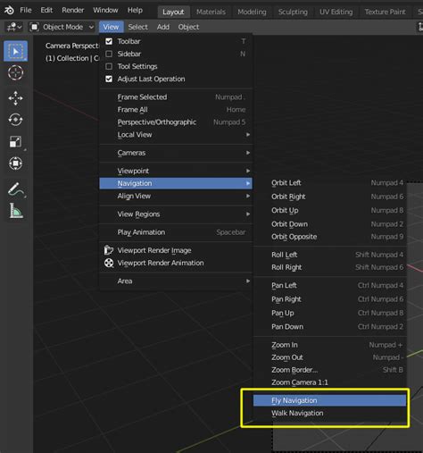Choose Roll Right
Image resolution: width=423 pixels, height=453 pixels.
330,267
